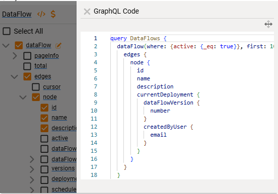
Task: Expand the versions tree node
Action: [32, 169]
